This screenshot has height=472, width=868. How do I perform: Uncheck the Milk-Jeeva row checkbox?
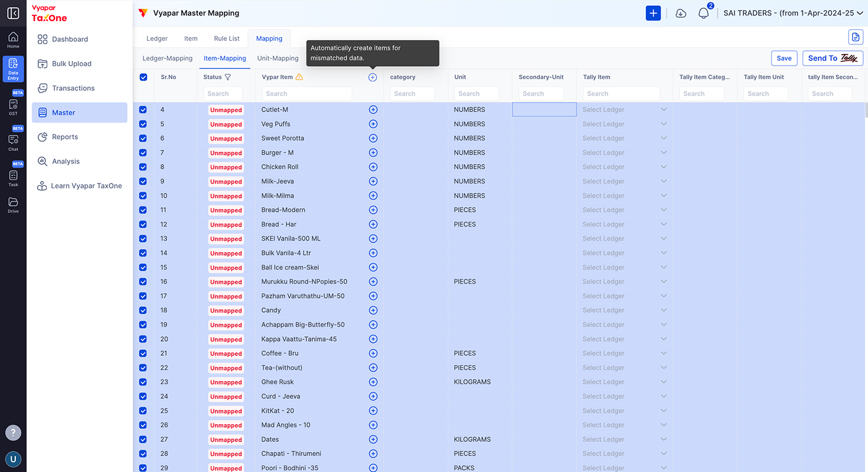[143, 181]
